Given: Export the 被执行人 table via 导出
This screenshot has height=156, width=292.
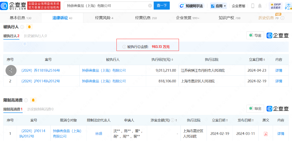Looking at the screenshot, I should [255, 35].
